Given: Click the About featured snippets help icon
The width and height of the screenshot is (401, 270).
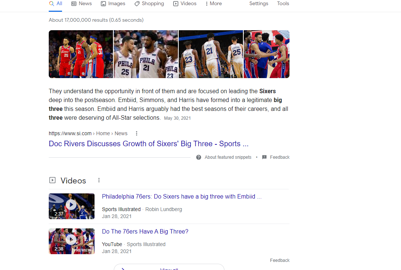Looking at the screenshot, I should coord(199,157).
